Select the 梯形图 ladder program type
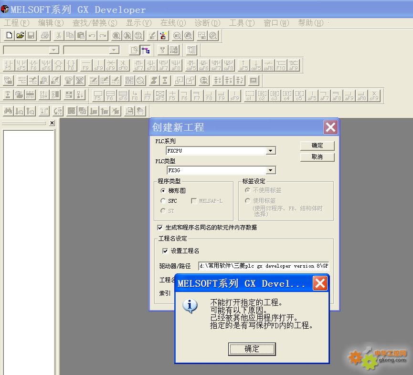The height and width of the screenshot is (375, 413). [173, 190]
